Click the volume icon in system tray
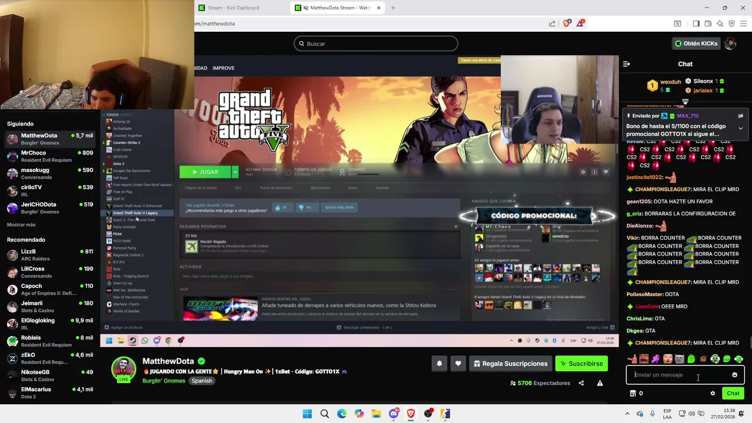The width and height of the screenshot is (752, 423). 691,414
